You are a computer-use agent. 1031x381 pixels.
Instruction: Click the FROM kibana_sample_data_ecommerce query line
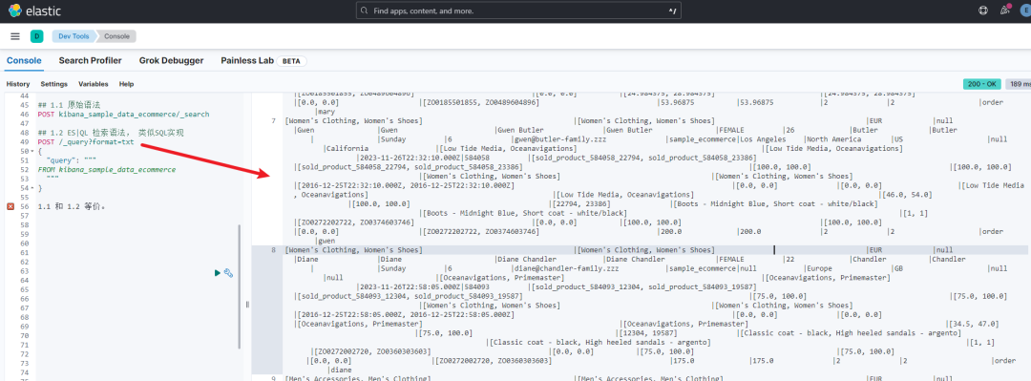[107, 170]
